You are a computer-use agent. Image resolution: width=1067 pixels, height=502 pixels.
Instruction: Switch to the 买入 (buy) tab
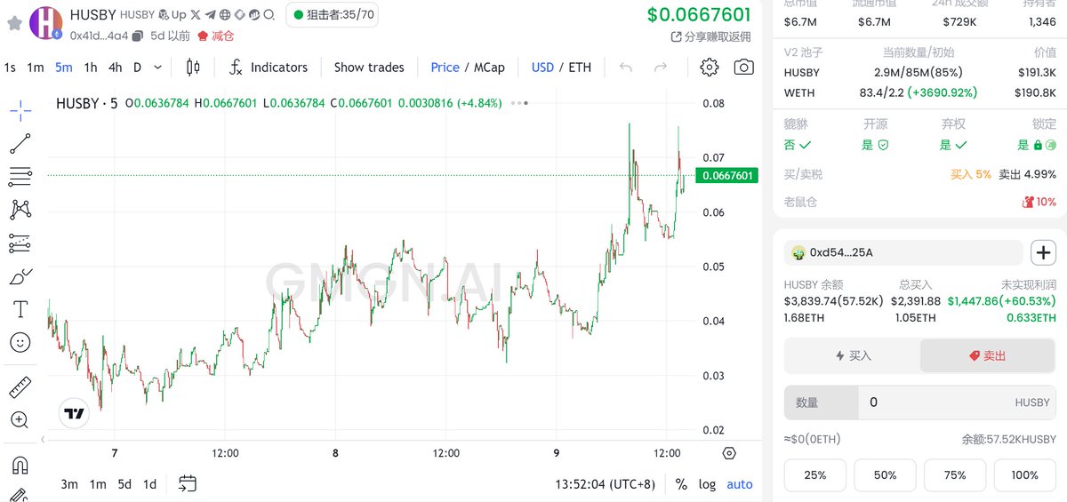(853, 355)
